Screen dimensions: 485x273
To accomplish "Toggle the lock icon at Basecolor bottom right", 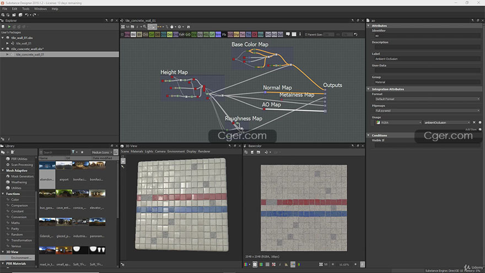I will 362,264.
